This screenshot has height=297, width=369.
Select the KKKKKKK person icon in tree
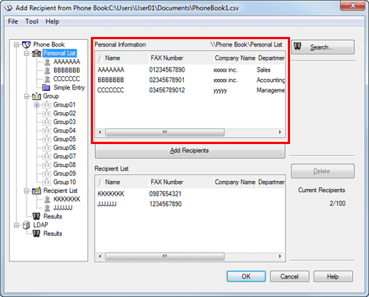47,199
